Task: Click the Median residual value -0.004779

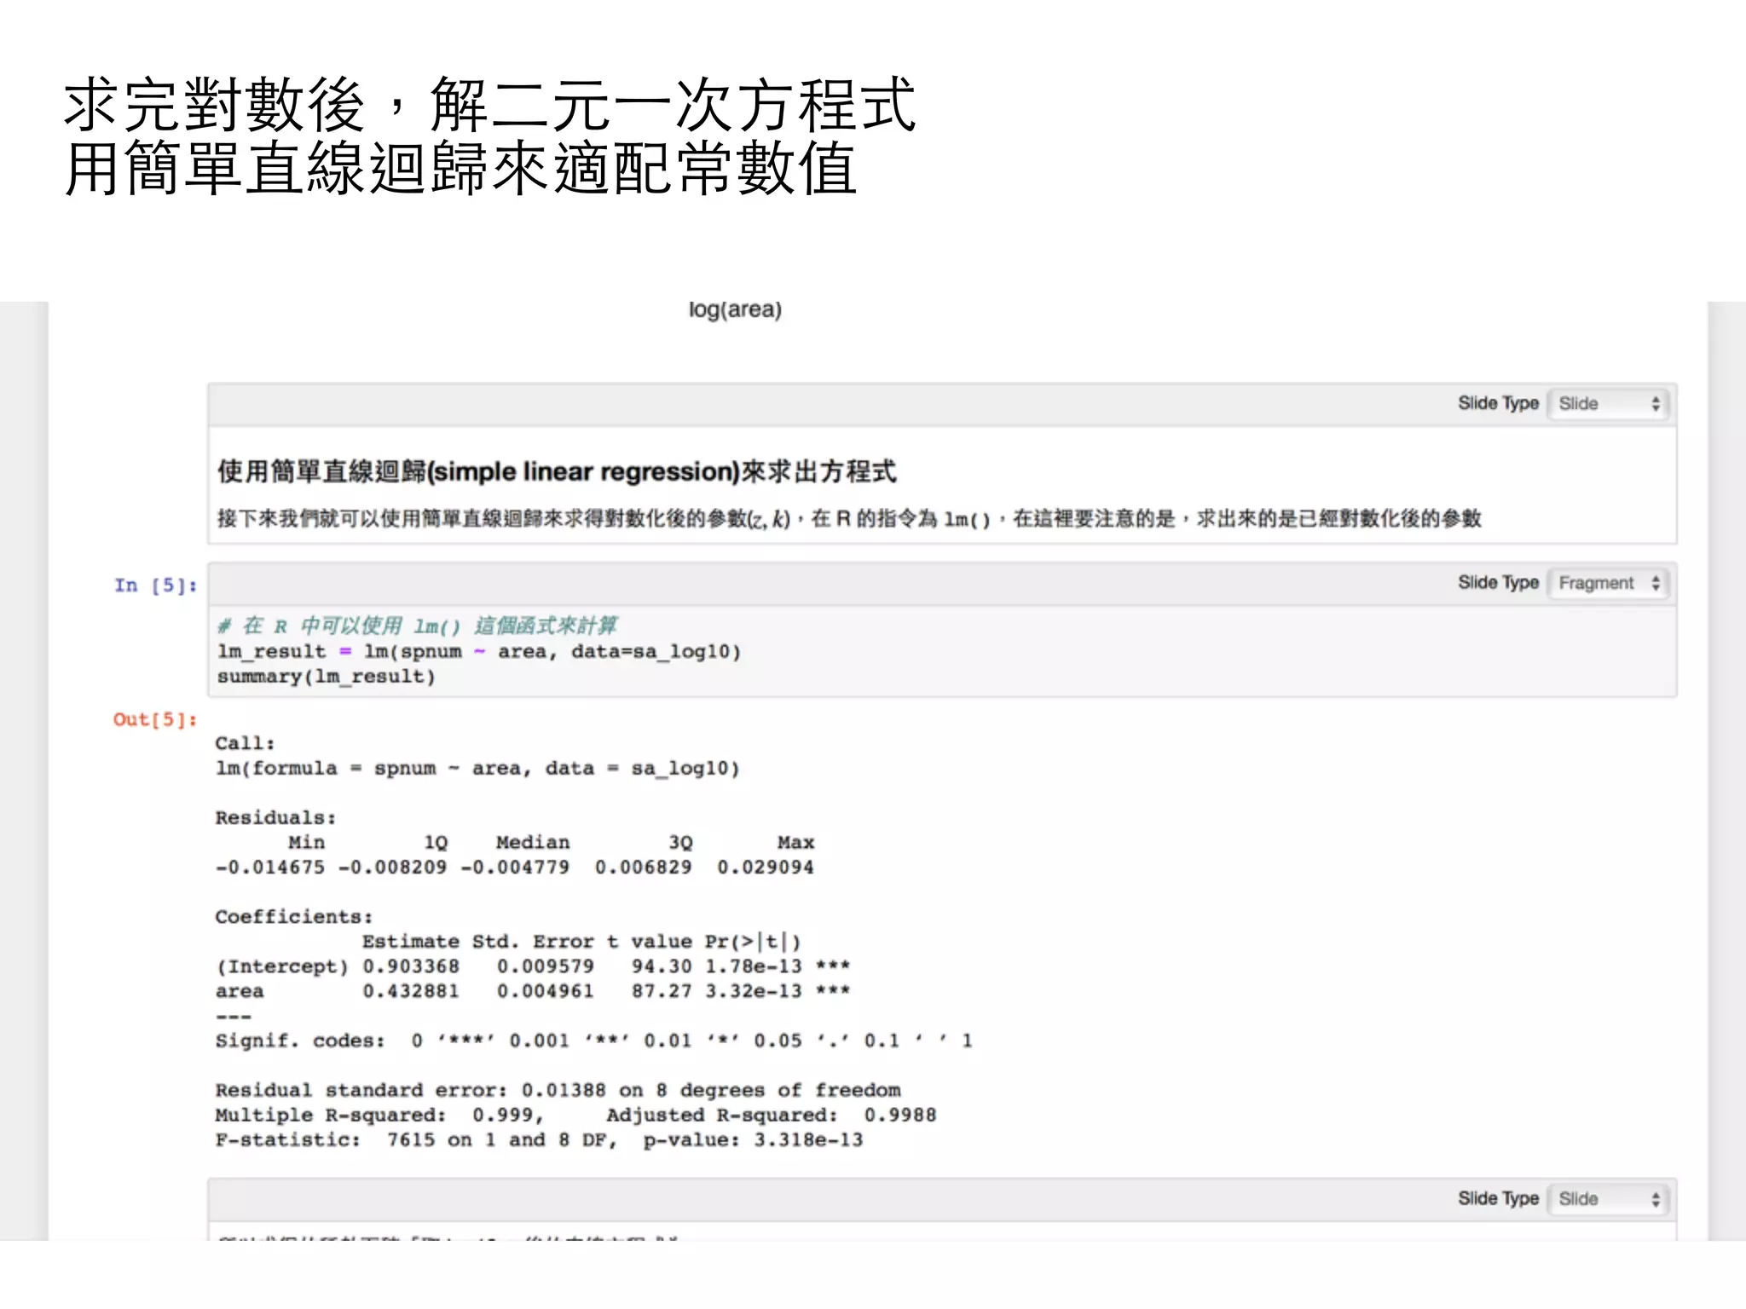Action: coord(515,868)
